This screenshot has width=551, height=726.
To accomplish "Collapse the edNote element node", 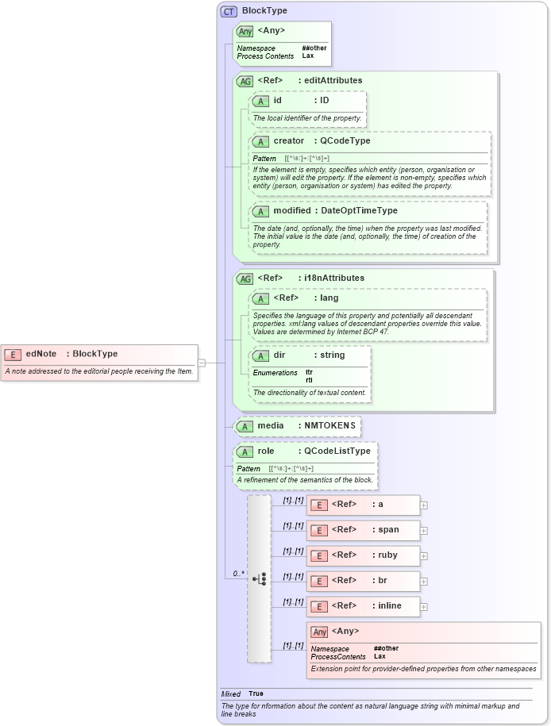I will [x=202, y=363].
